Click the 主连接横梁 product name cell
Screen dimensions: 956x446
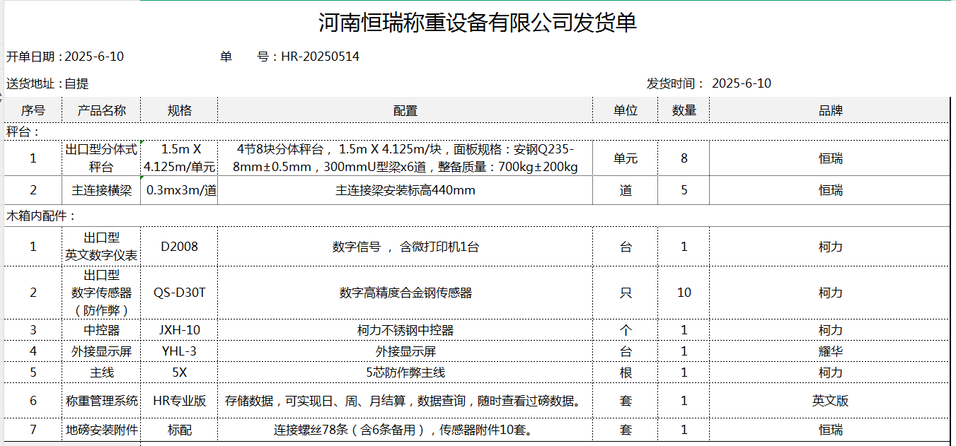point(101,190)
